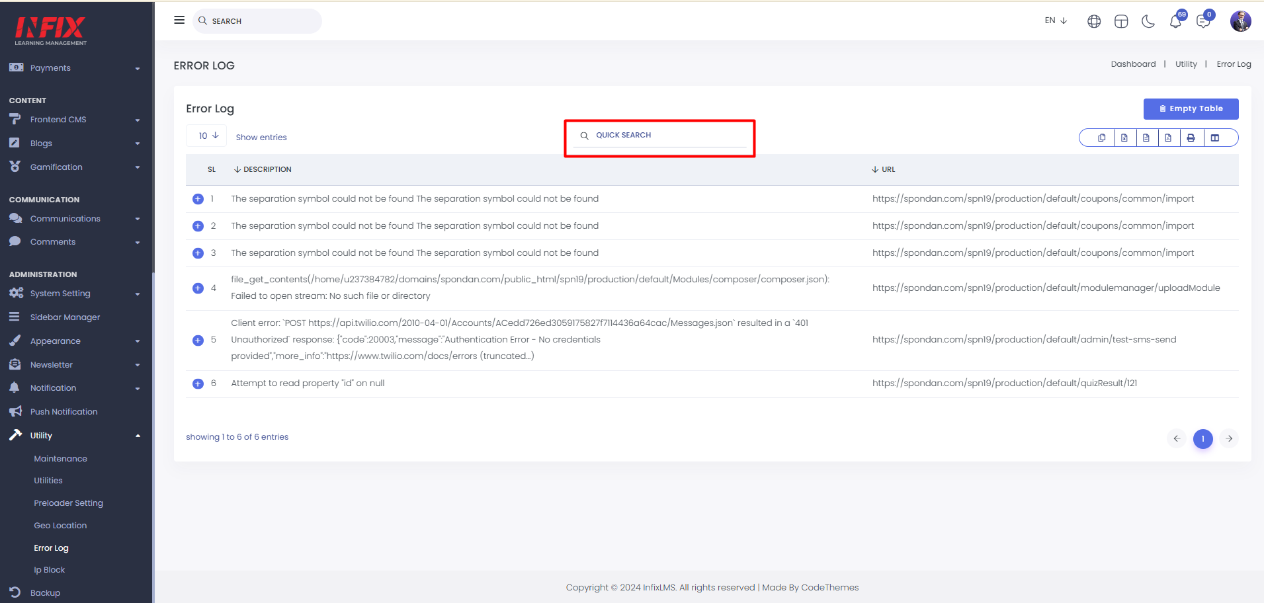The image size is (1264, 603).
Task: Expand the Twilio error row 5 details
Action: (198, 341)
